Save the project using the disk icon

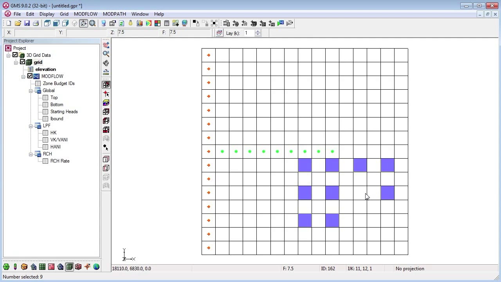tap(27, 23)
